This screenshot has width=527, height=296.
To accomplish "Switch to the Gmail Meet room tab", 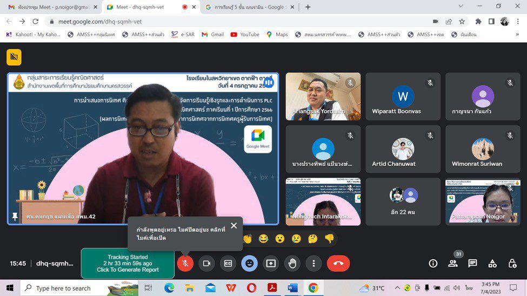I will [52, 7].
